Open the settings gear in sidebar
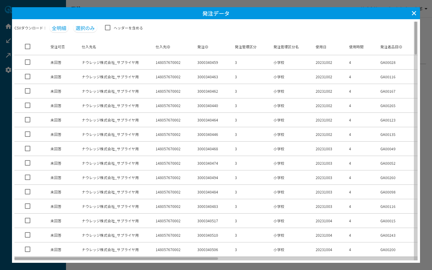Screen dimensions: 432x270 coord(8,70)
